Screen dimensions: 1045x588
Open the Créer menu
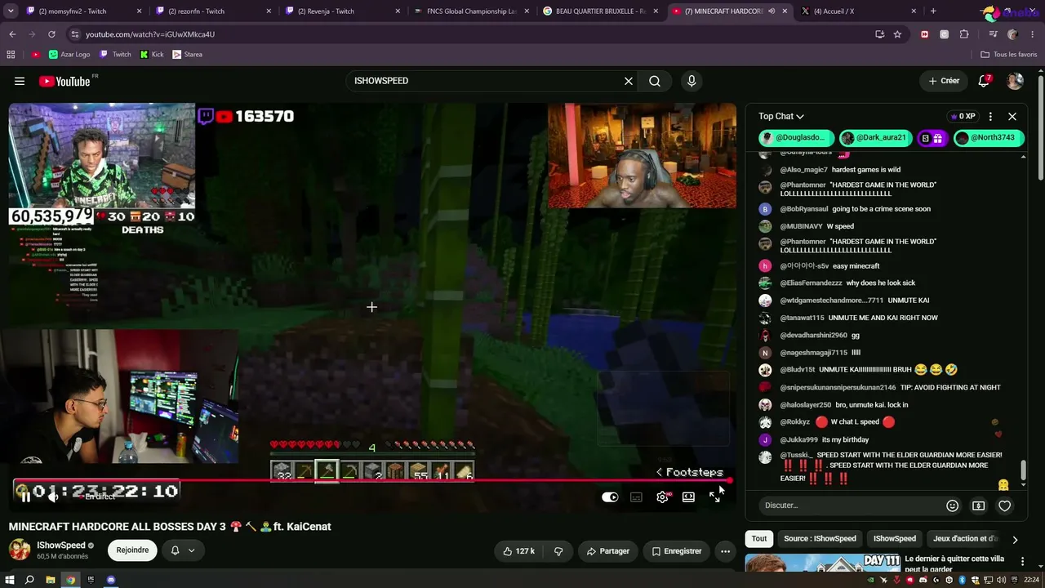[945, 81]
